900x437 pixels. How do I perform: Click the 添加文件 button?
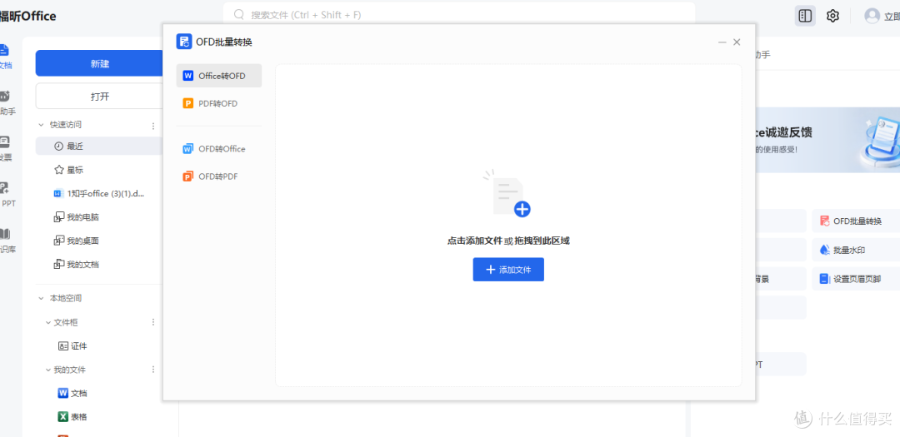click(x=508, y=270)
